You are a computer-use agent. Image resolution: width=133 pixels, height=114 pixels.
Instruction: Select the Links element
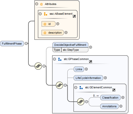[79, 69]
